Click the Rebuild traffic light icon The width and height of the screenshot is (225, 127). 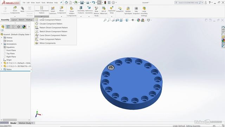click(x=105, y=2)
